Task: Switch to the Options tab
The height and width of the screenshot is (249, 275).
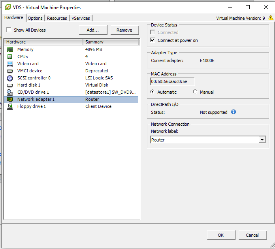Action: 35,18
